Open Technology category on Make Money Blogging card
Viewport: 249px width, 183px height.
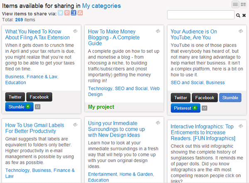(100, 89)
